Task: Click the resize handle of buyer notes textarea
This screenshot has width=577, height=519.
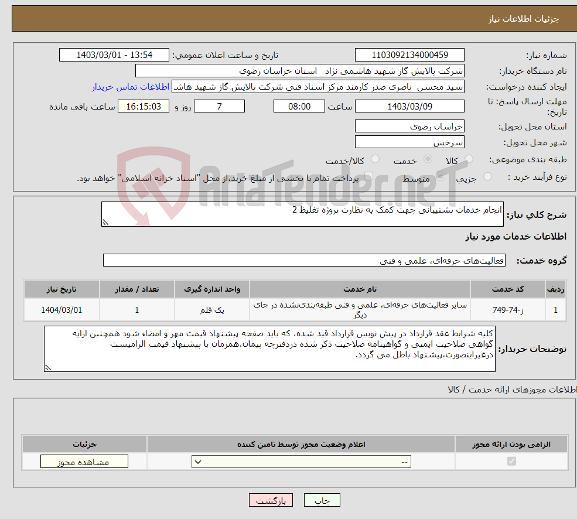Action: point(48,367)
